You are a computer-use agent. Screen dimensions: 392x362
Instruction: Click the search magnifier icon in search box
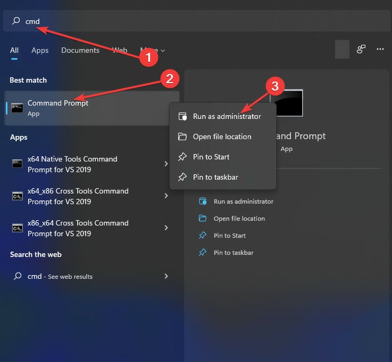tap(16, 21)
